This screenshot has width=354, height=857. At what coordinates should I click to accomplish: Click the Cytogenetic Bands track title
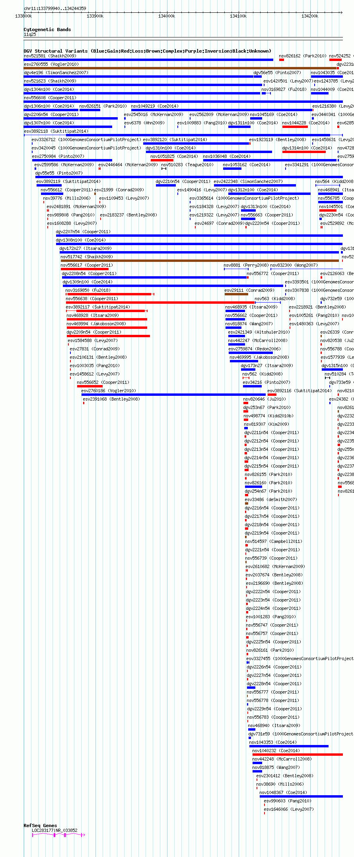click(x=47, y=29)
